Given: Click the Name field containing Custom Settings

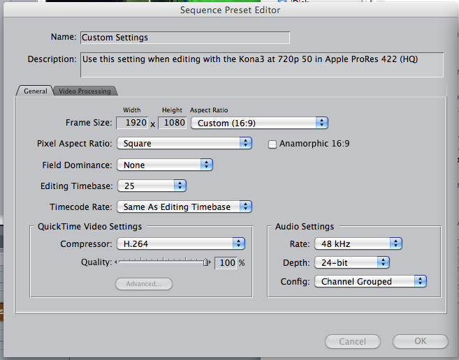Looking at the screenshot, I should coord(185,38).
